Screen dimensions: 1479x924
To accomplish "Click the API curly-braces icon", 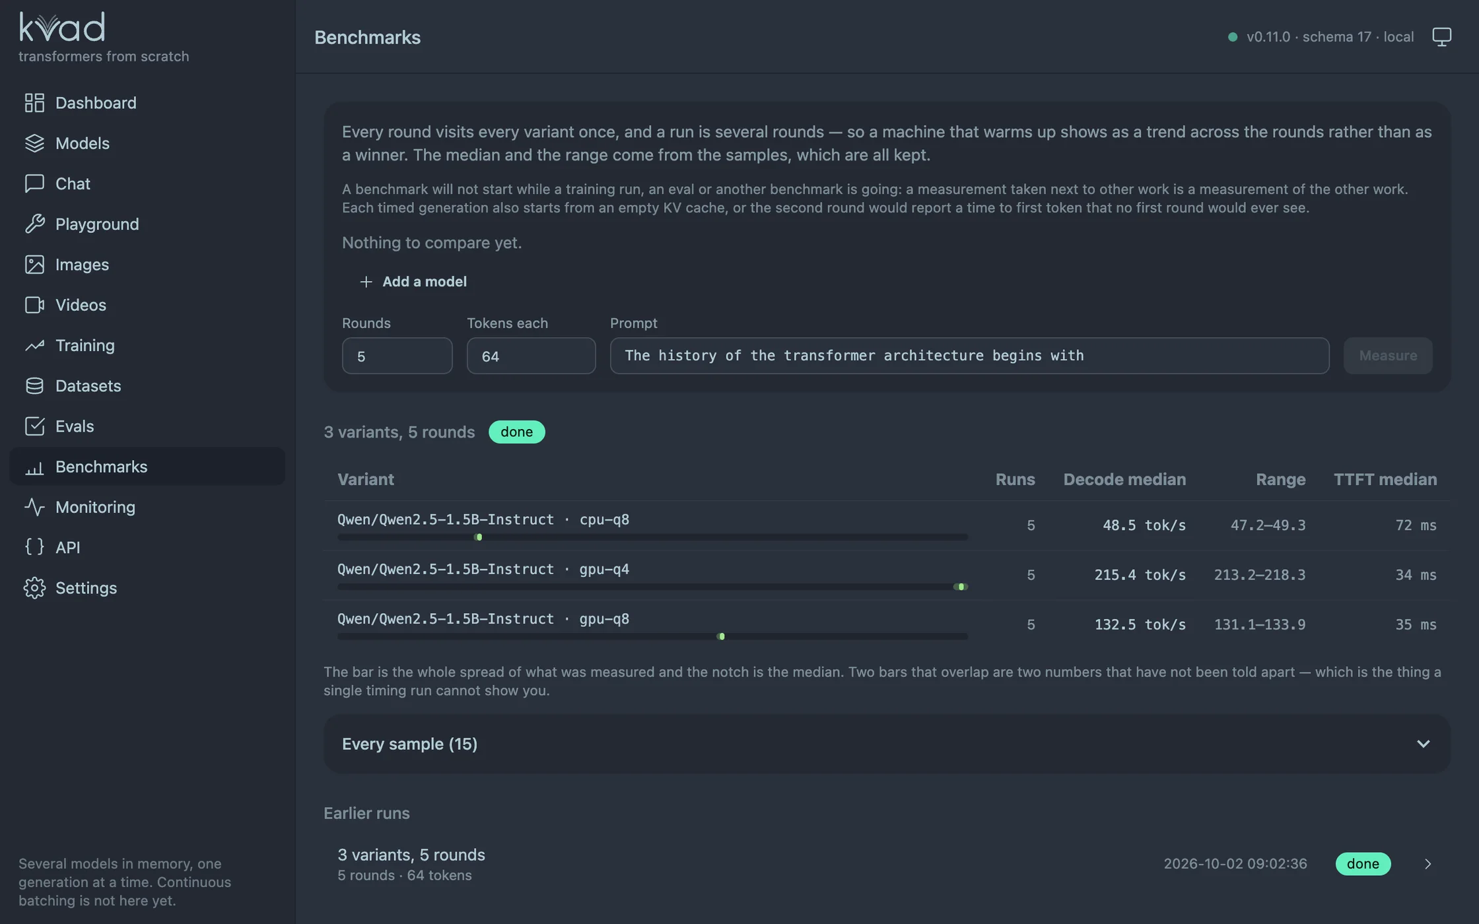I will 34,547.
